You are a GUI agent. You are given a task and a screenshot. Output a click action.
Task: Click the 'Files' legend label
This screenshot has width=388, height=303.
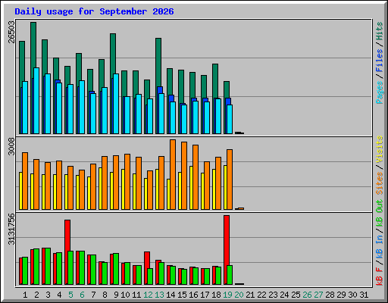pos(379,60)
